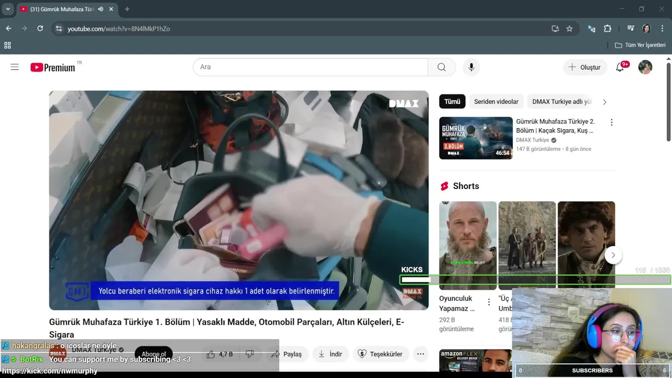This screenshot has width=672, height=378.
Task: Go back with the browser back arrow
Action: (x=8, y=28)
